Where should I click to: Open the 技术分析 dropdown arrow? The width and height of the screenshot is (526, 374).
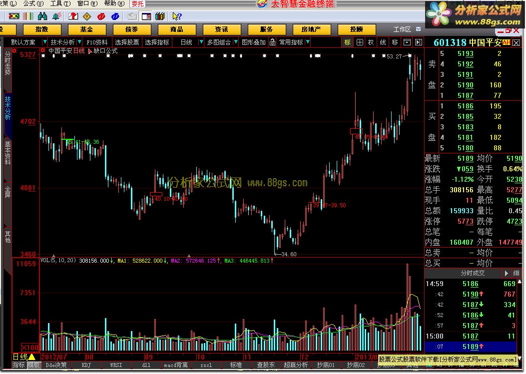(x=79, y=42)
